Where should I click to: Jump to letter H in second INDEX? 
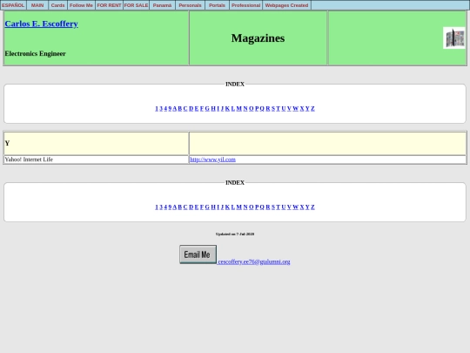[213, 207]
